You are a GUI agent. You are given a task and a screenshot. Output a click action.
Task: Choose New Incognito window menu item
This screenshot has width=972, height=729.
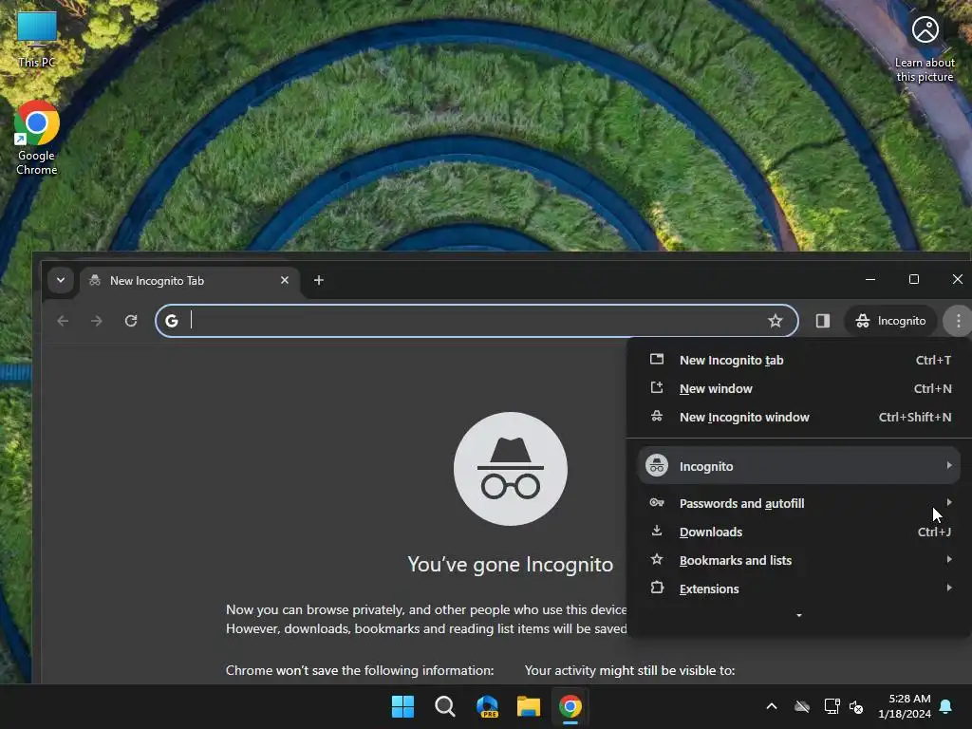pyautogui.click(x=799, y=418)
